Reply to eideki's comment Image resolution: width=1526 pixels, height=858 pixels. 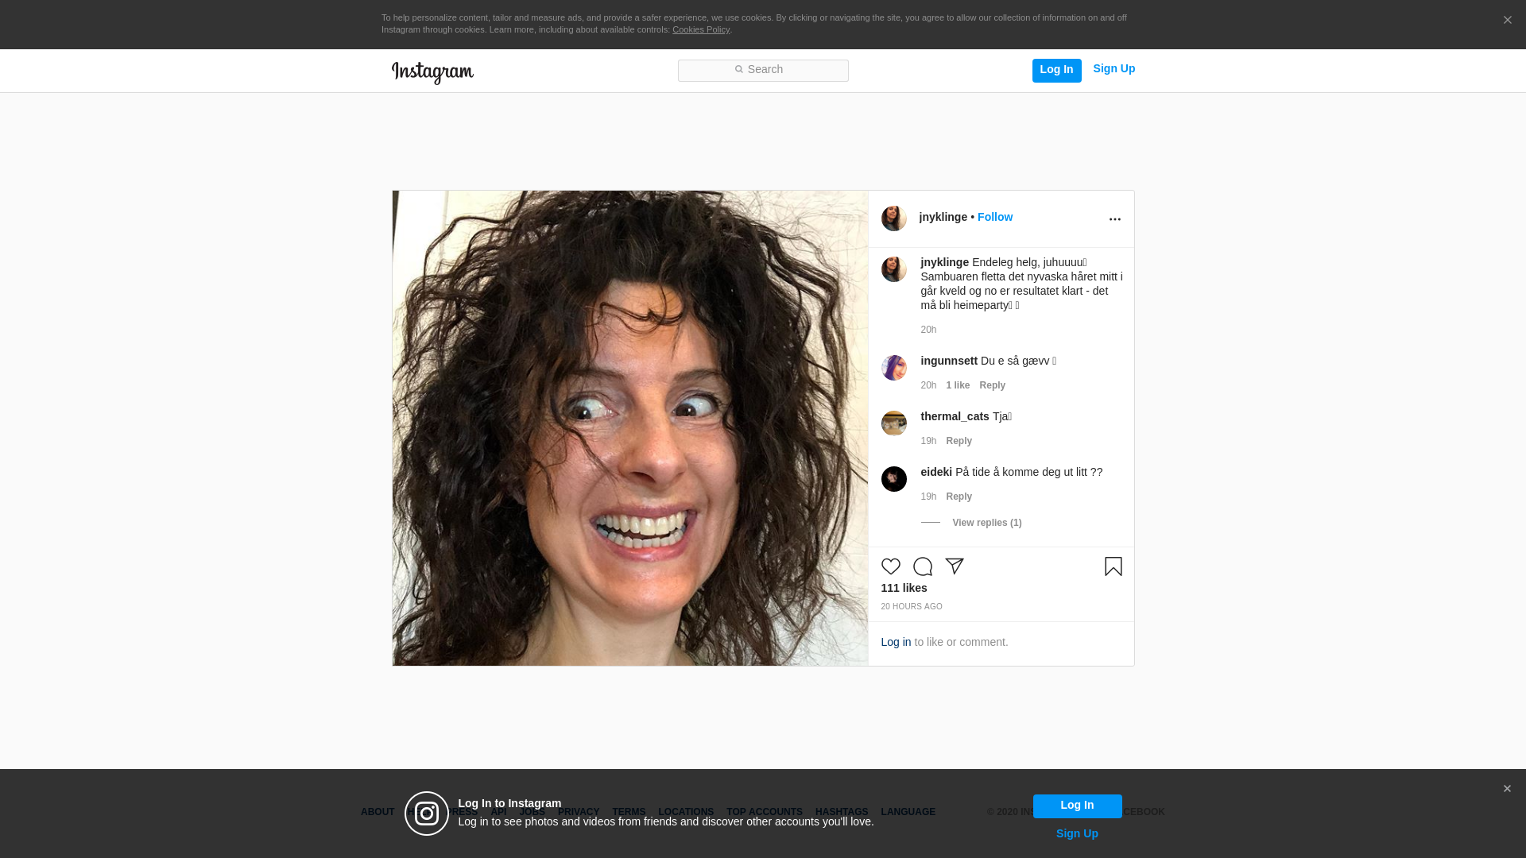[x=959, y=497]
